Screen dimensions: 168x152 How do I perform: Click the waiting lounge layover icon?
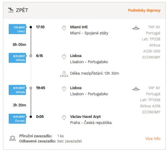(64, 74)
